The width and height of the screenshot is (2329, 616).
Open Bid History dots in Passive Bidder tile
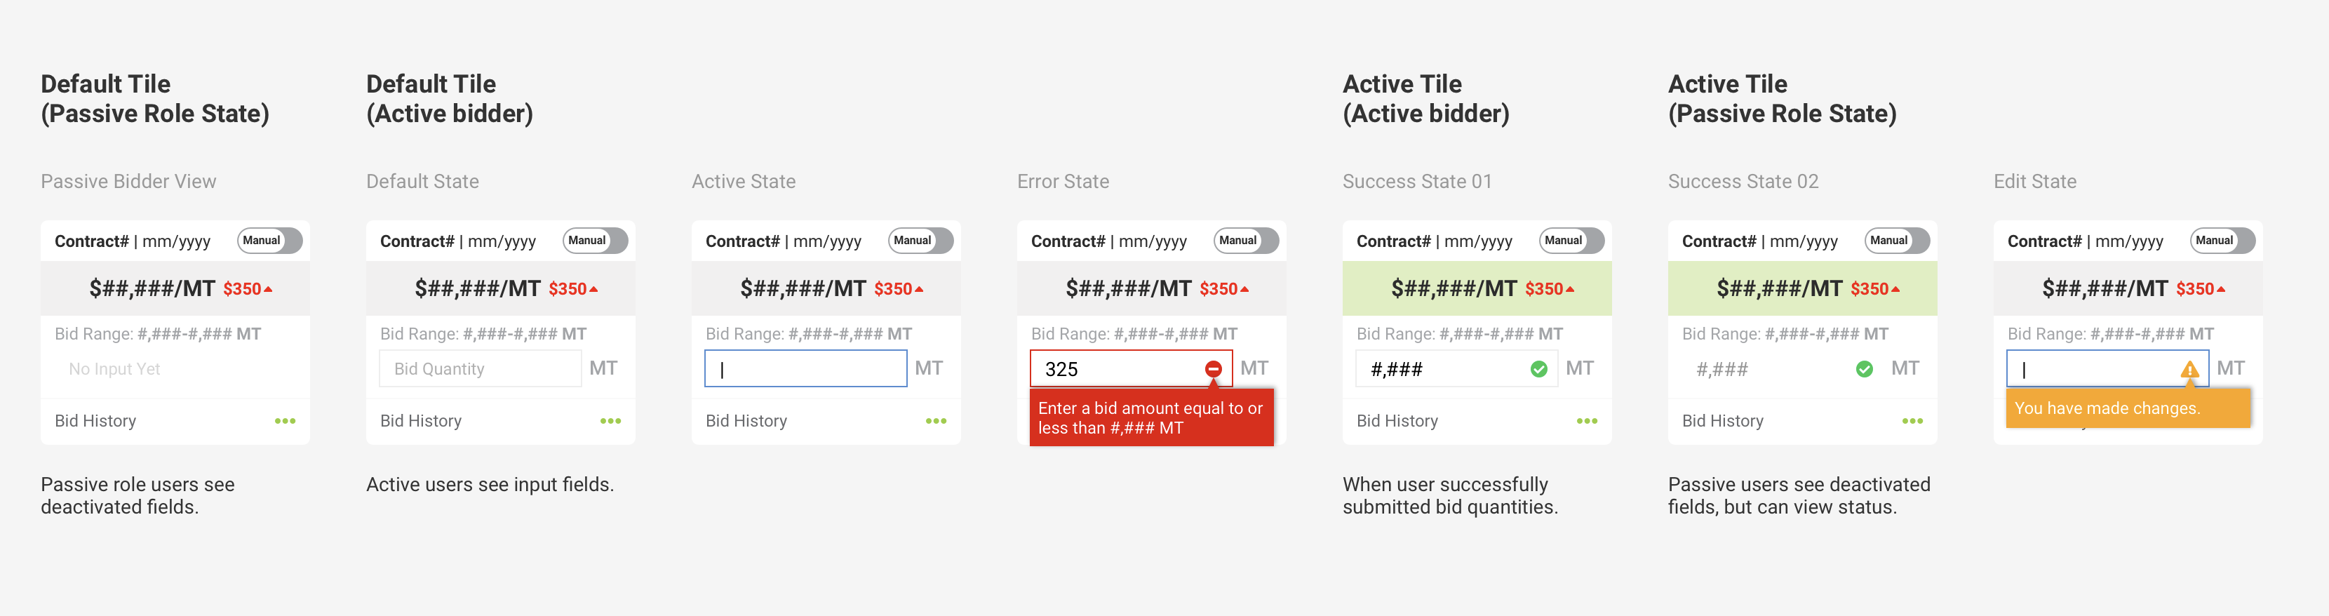[x=285, y=421]
